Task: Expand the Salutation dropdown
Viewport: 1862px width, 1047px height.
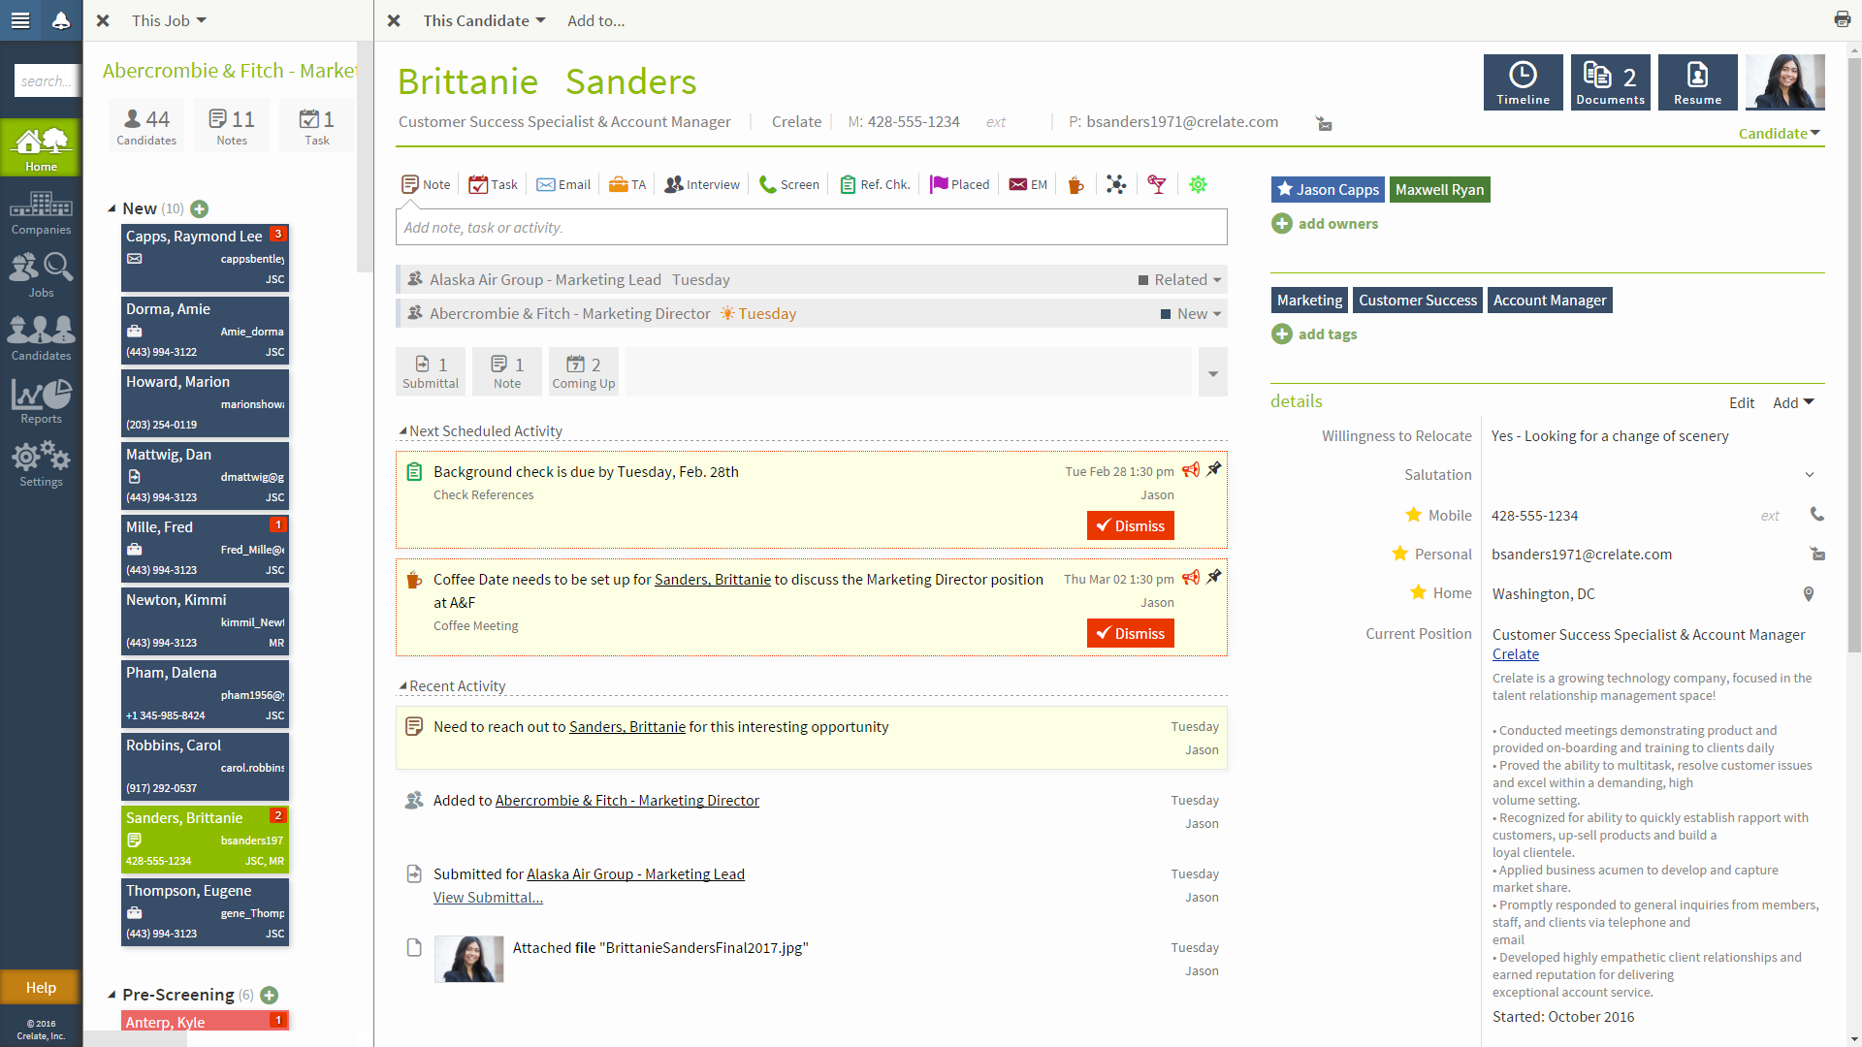Action: click(1809, 475)
